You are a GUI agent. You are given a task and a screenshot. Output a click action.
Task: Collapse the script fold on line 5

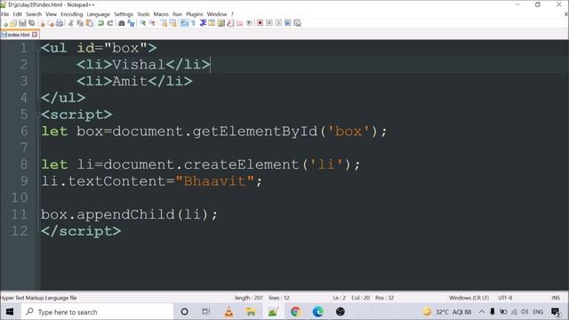(38, 115)
